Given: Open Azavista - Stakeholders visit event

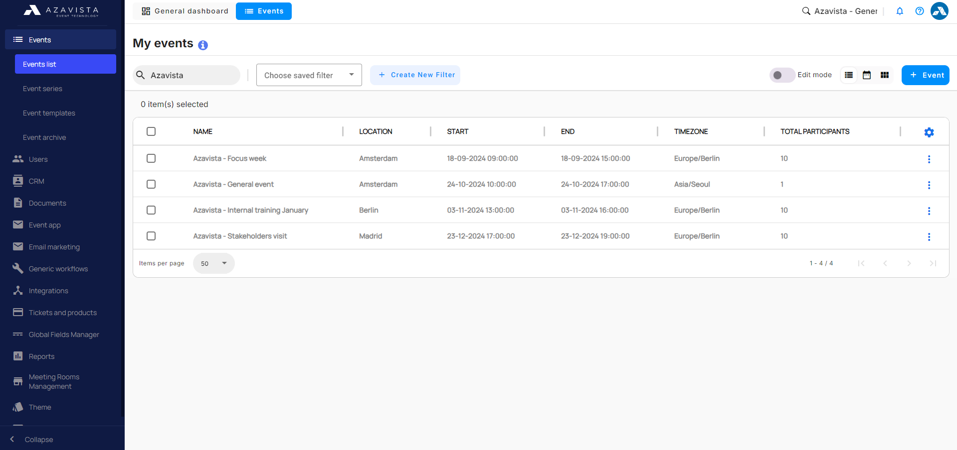Looking at the screenshot, I should (240, 236).
